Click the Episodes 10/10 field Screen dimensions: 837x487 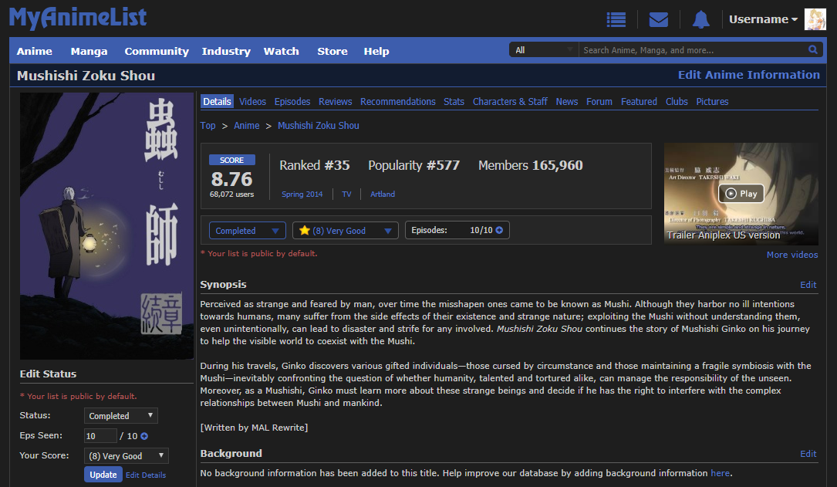click(457, 230)
